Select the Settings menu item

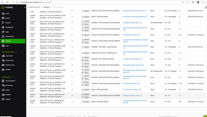click(x=13, y=41)
